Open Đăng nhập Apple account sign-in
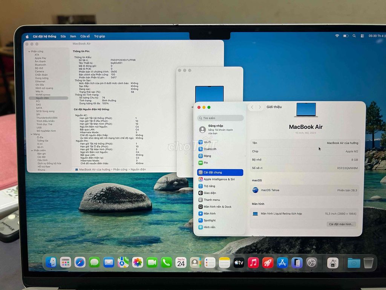 click(220, 130)
